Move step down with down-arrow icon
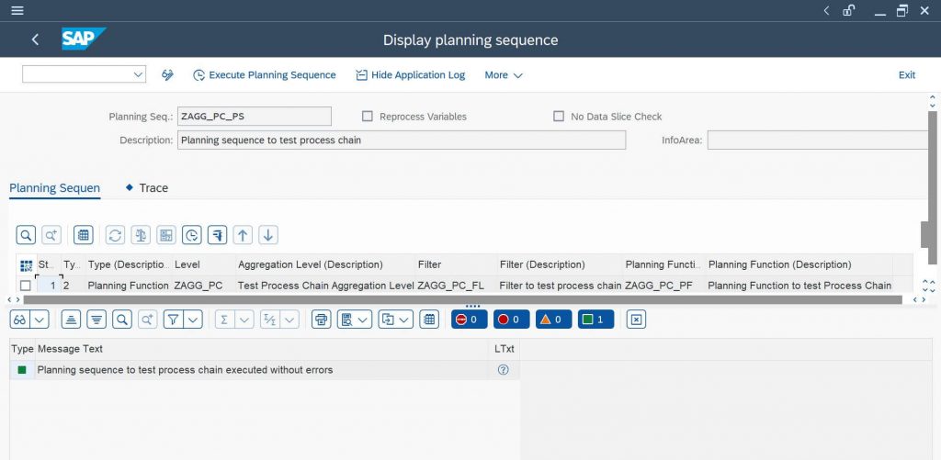Image resolution: width=941 pixels, height=460 pixels. (x=268, y=235)
